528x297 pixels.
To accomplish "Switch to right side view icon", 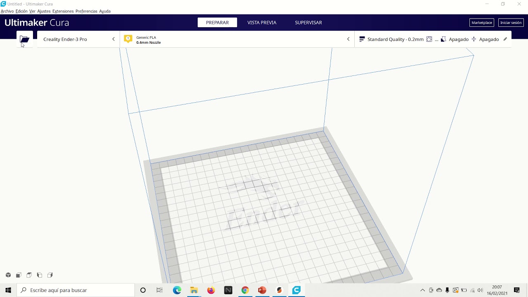I will pyautogui.click(x=50, y=275).
